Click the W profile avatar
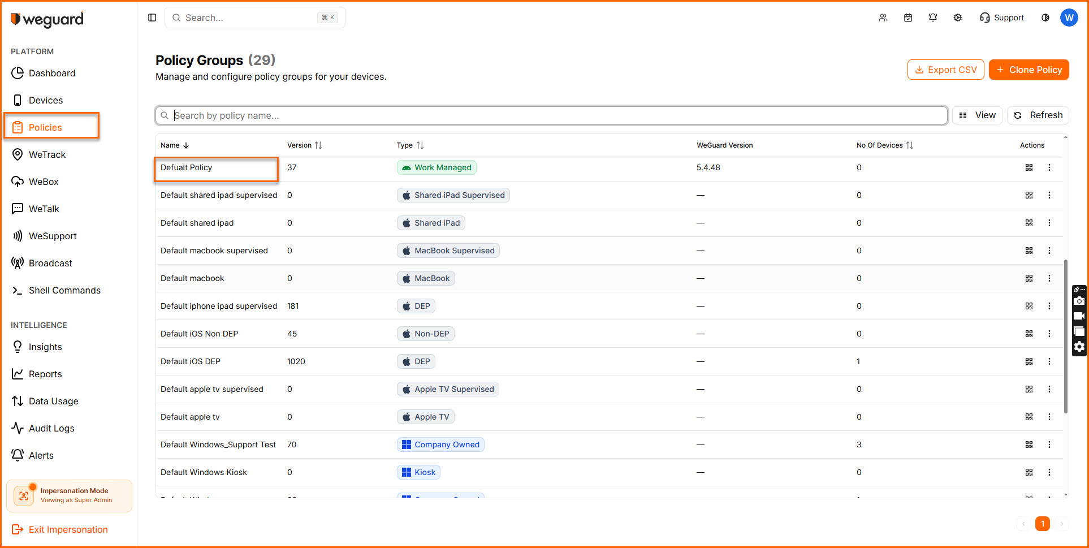Viewport: 1089px width, 548px height. (x=1069, y=18)
